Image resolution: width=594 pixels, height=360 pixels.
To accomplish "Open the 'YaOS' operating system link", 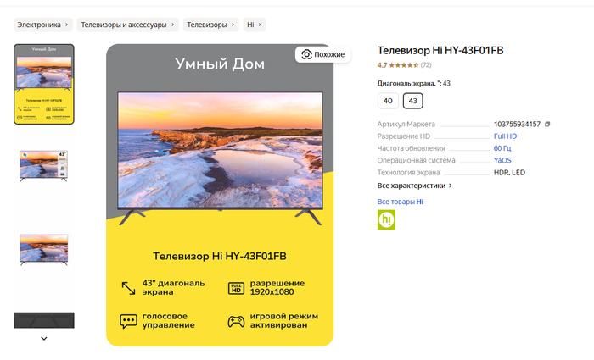I will (502, 160).
